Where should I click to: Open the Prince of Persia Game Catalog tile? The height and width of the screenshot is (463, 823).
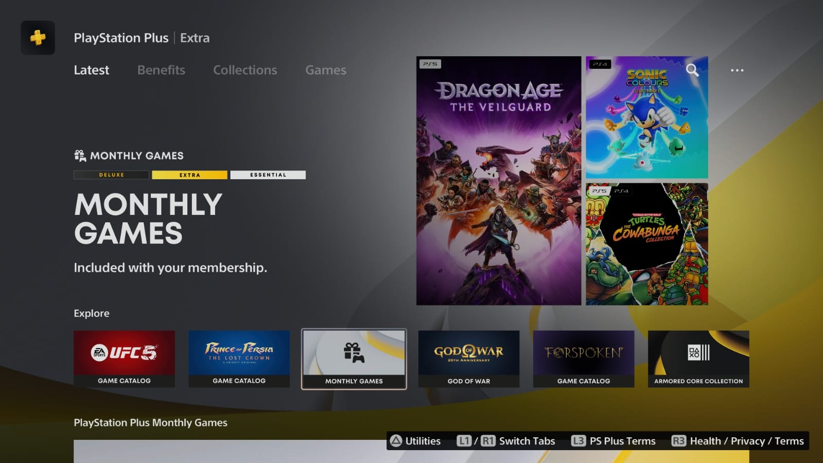click(239, 359)
